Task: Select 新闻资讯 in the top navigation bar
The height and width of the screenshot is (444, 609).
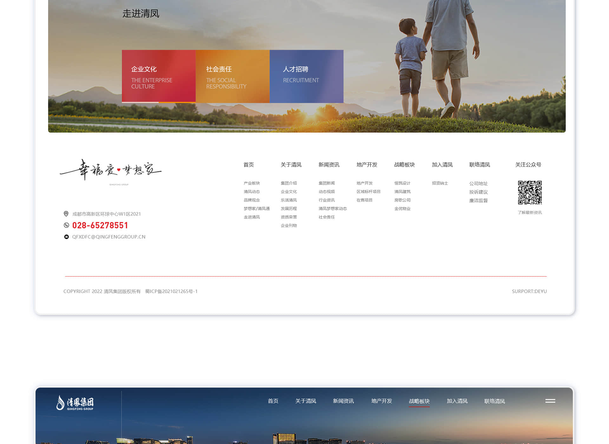Action: pyautogui.click(x=343, y=401)
